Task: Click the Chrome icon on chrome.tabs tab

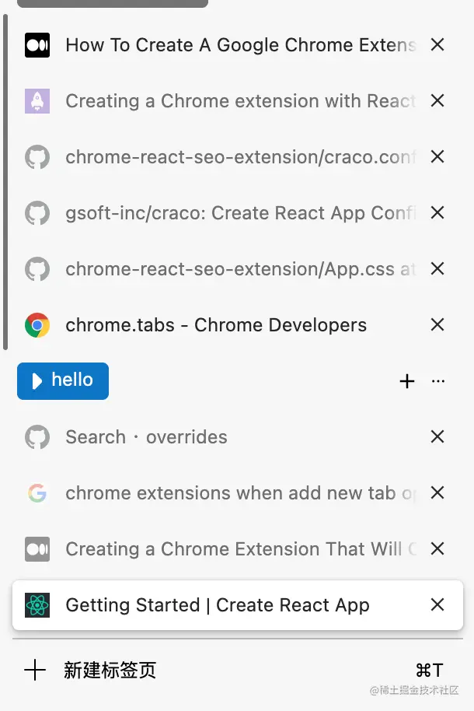Action: 37,325
